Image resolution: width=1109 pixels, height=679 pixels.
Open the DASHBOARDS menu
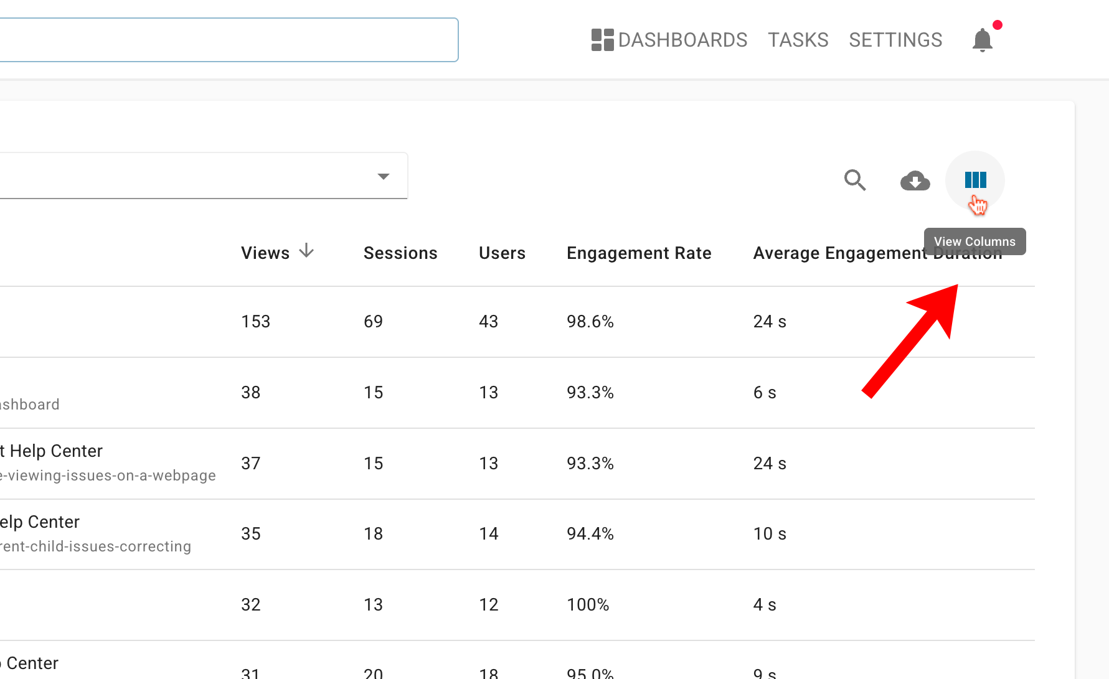point(683,39)
